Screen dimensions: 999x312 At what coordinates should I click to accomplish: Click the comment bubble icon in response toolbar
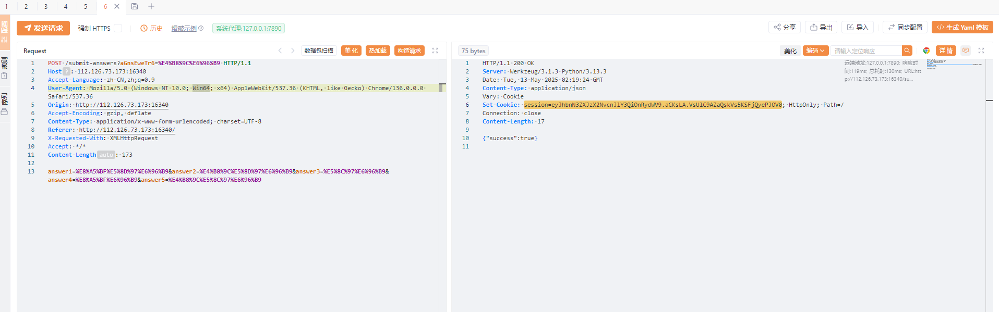point(966,51)
